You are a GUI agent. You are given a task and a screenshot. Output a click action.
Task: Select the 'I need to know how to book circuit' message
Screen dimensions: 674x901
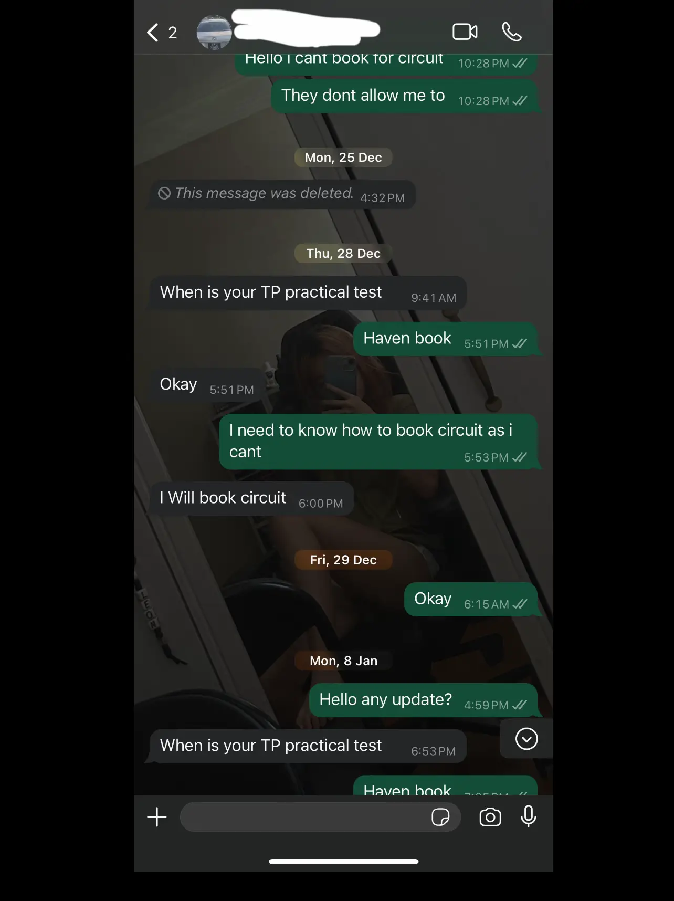pos(378,442)
